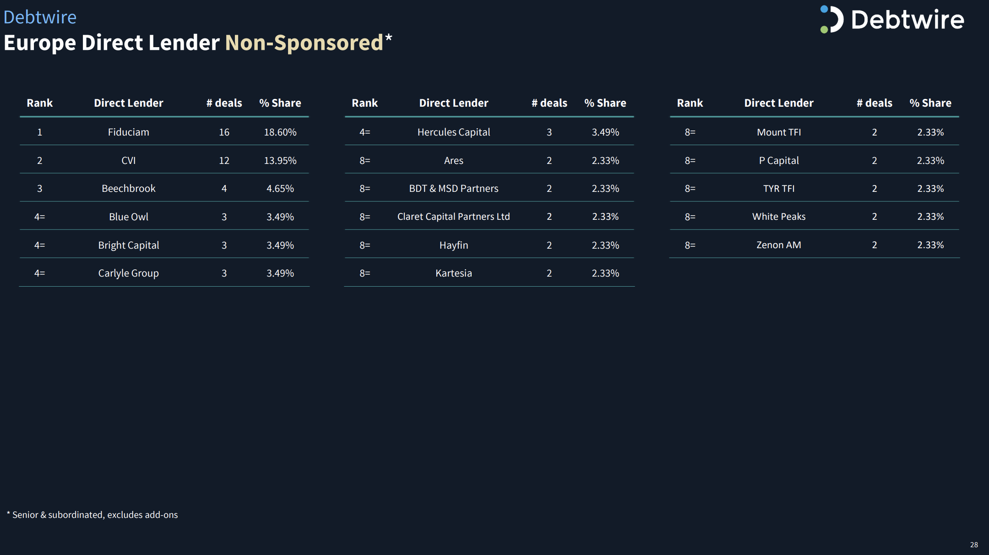The height and width of the screenshot is (555, 989).
Task: Click the page number 28
Action: (974, 545)
